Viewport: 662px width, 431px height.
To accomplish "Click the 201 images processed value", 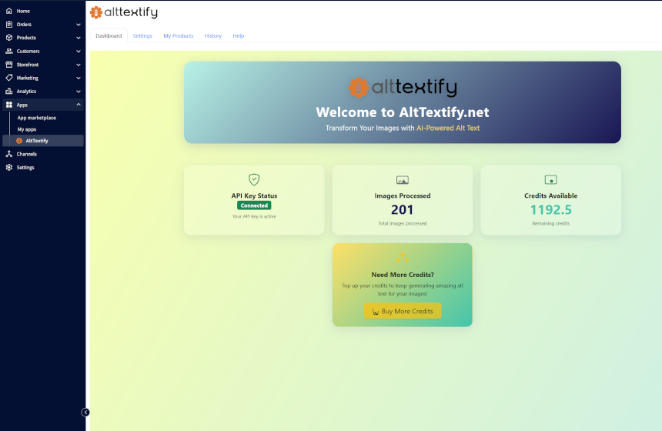I will point(403,210).
